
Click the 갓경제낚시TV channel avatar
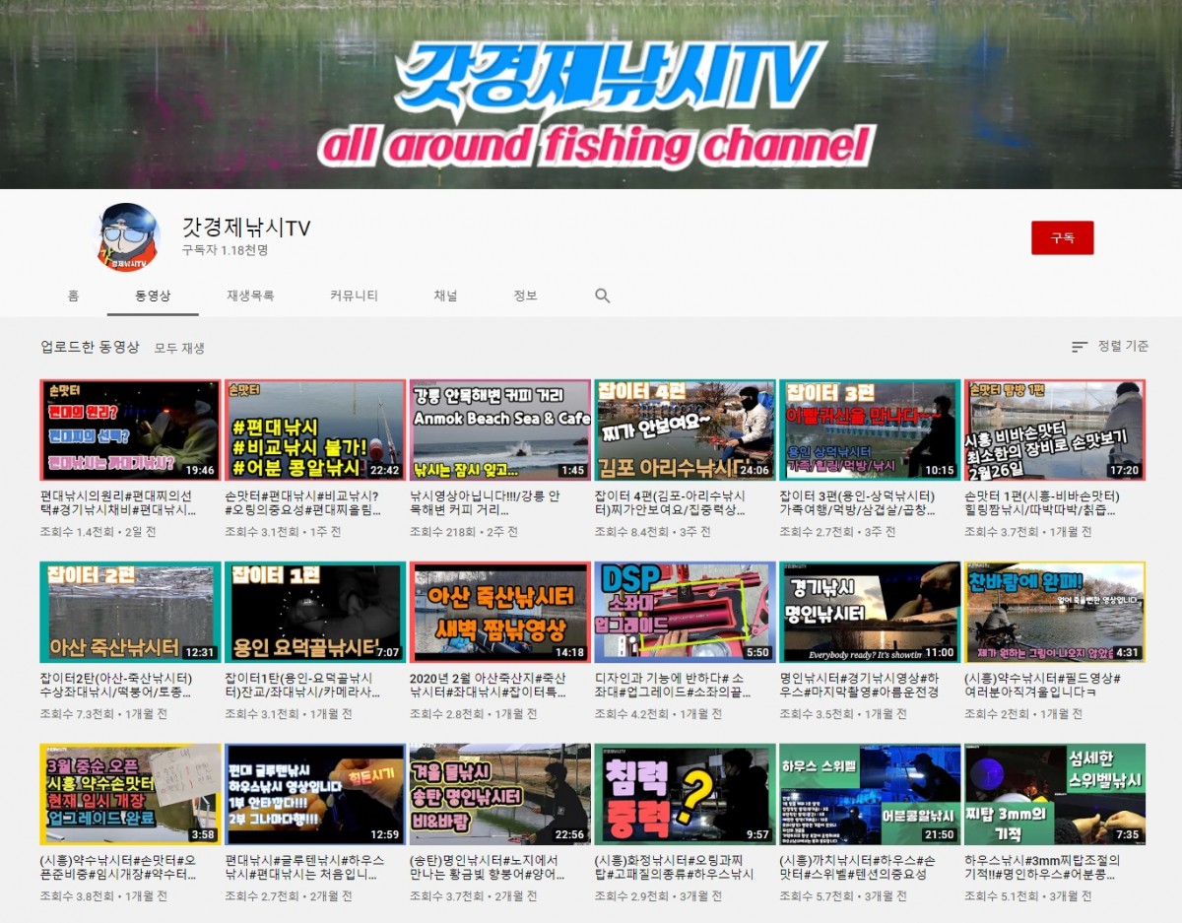click(128, 237)
